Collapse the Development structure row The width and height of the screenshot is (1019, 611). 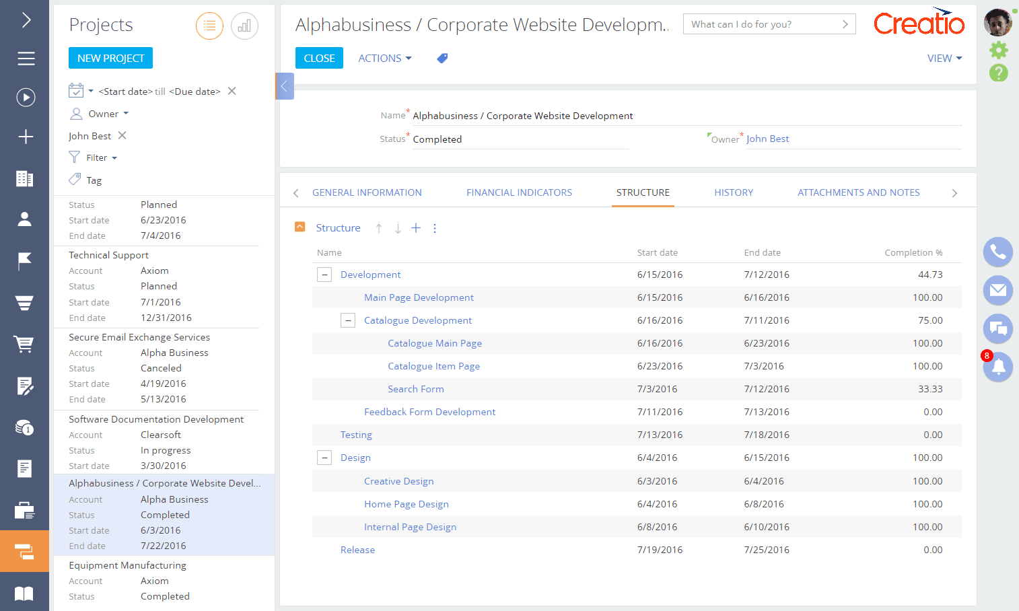pyautogui.click(x=324, y=274)
